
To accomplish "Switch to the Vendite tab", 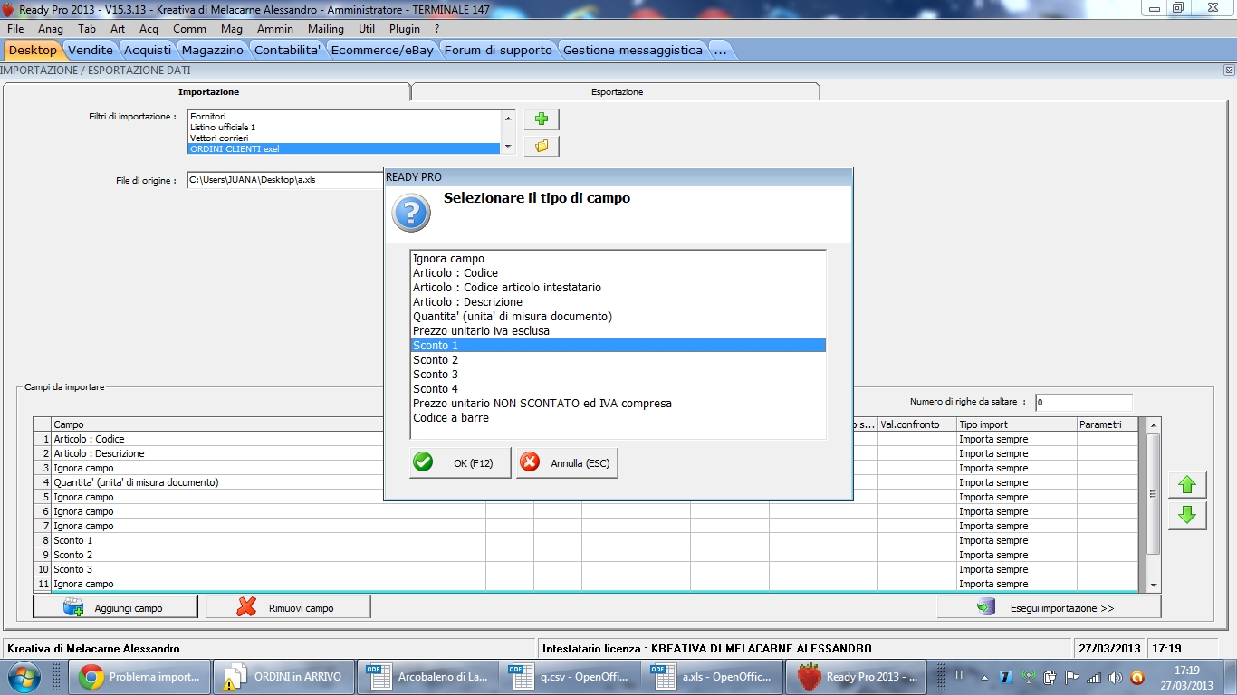I will 91,50.
